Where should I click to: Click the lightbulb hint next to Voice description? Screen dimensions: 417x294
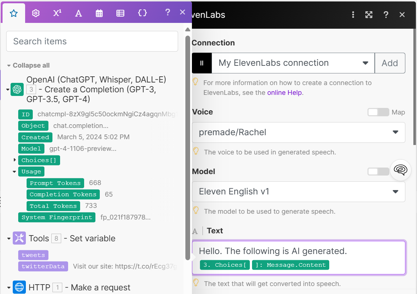(196, 151)
